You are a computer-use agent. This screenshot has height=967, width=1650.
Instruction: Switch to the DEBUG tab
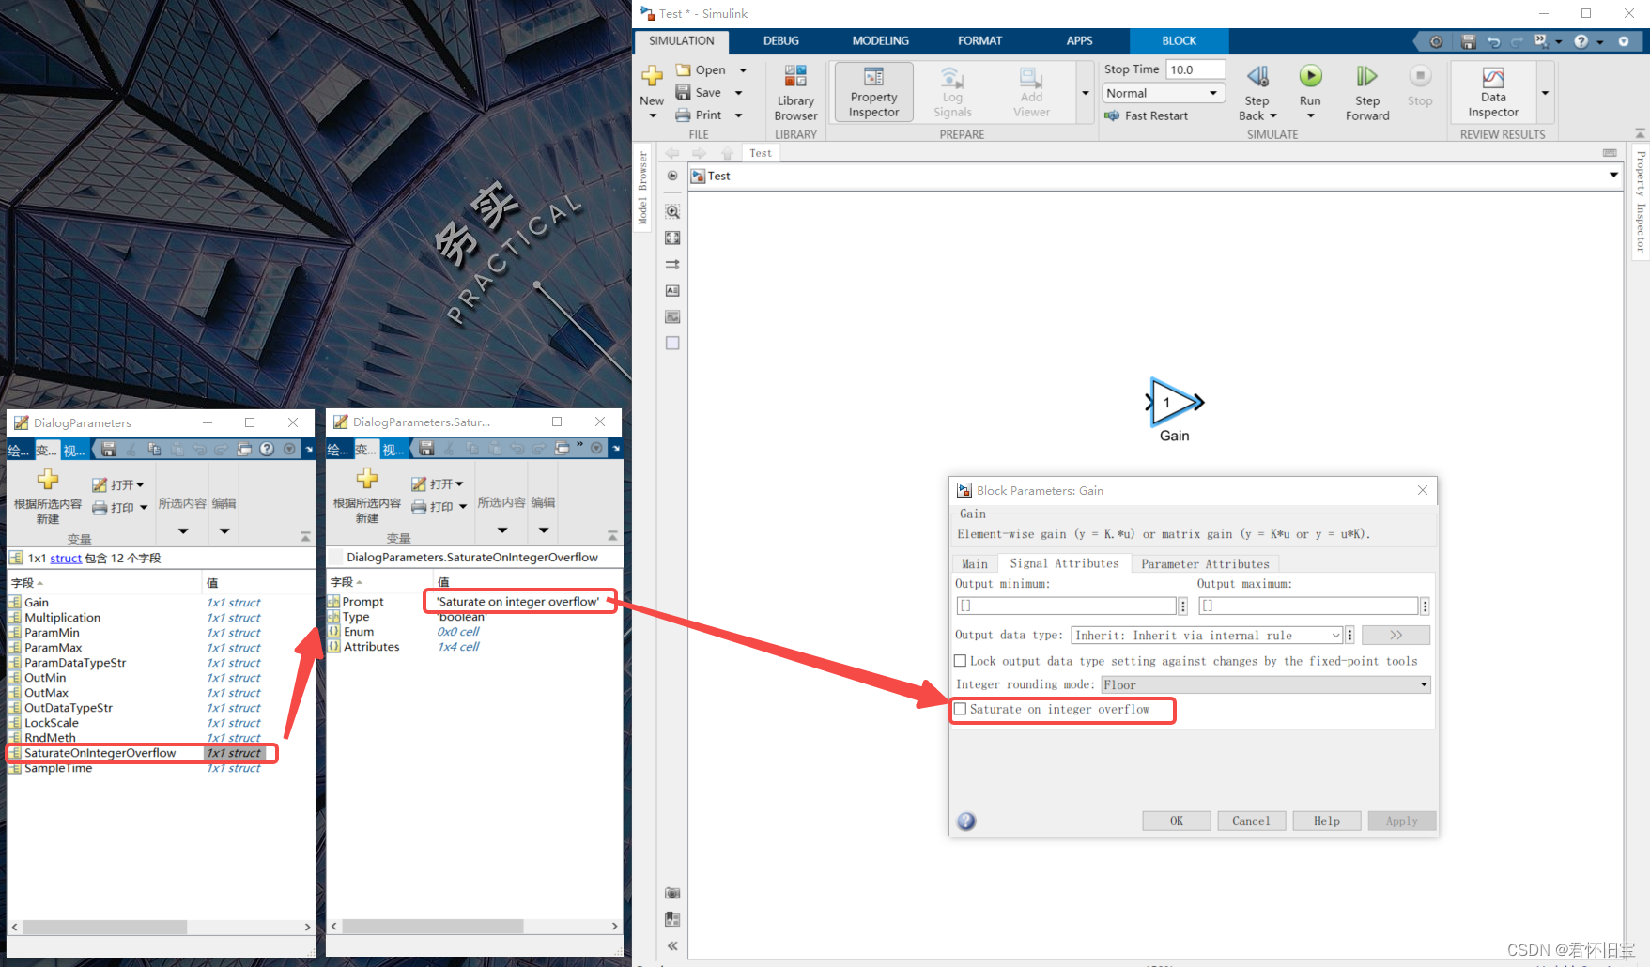pyautogui.click(x=780, y=40)
